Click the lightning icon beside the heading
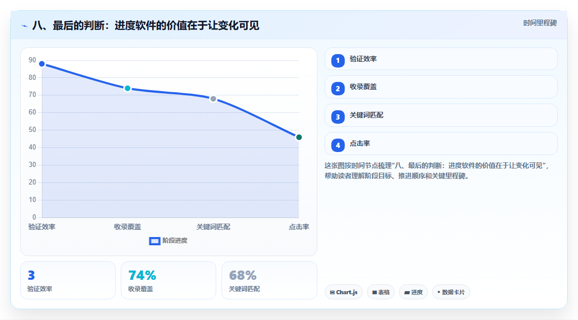The height and width of the screenshot is (320, 578). 25,26
